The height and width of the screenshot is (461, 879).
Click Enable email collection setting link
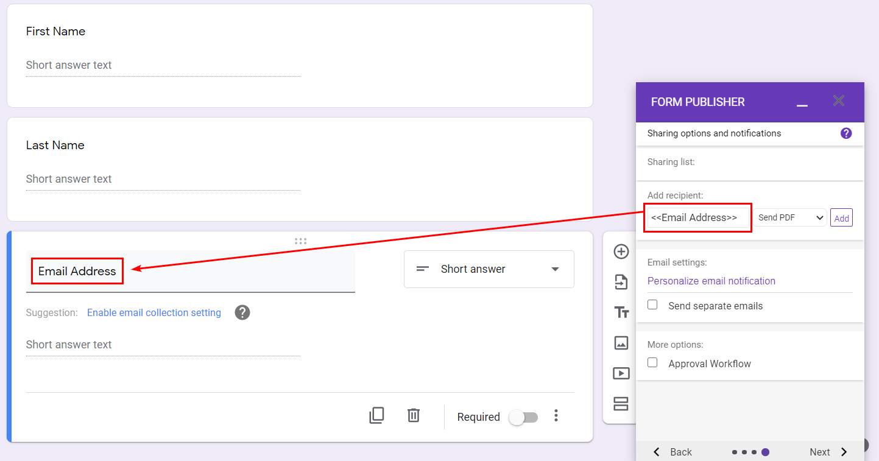(x=154, y=312)
